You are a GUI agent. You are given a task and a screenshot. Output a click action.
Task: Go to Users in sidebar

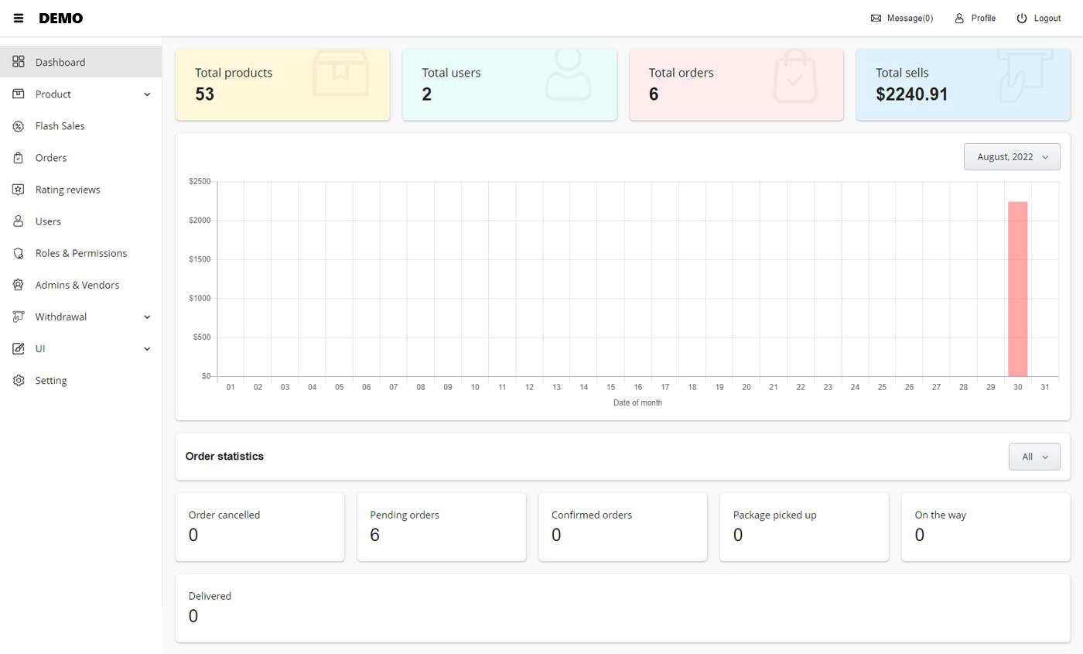48,221
